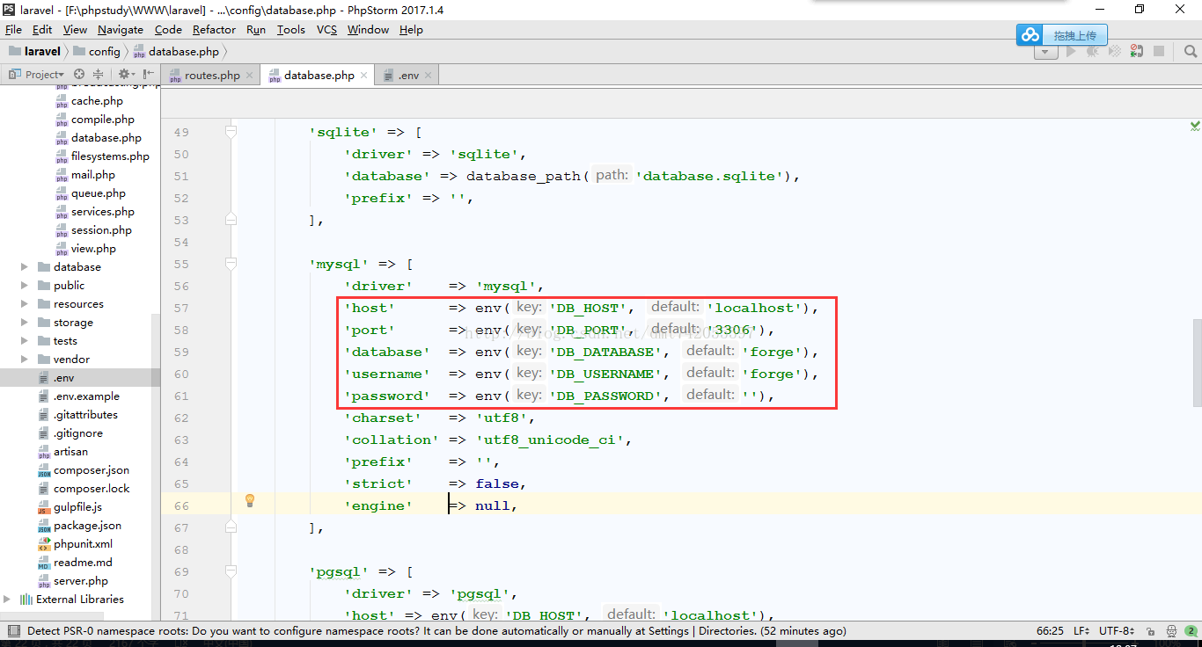This screenshot has width=1202, height=647.
Task: Change UTF-8 file encoding selector
Action: 1118,631
